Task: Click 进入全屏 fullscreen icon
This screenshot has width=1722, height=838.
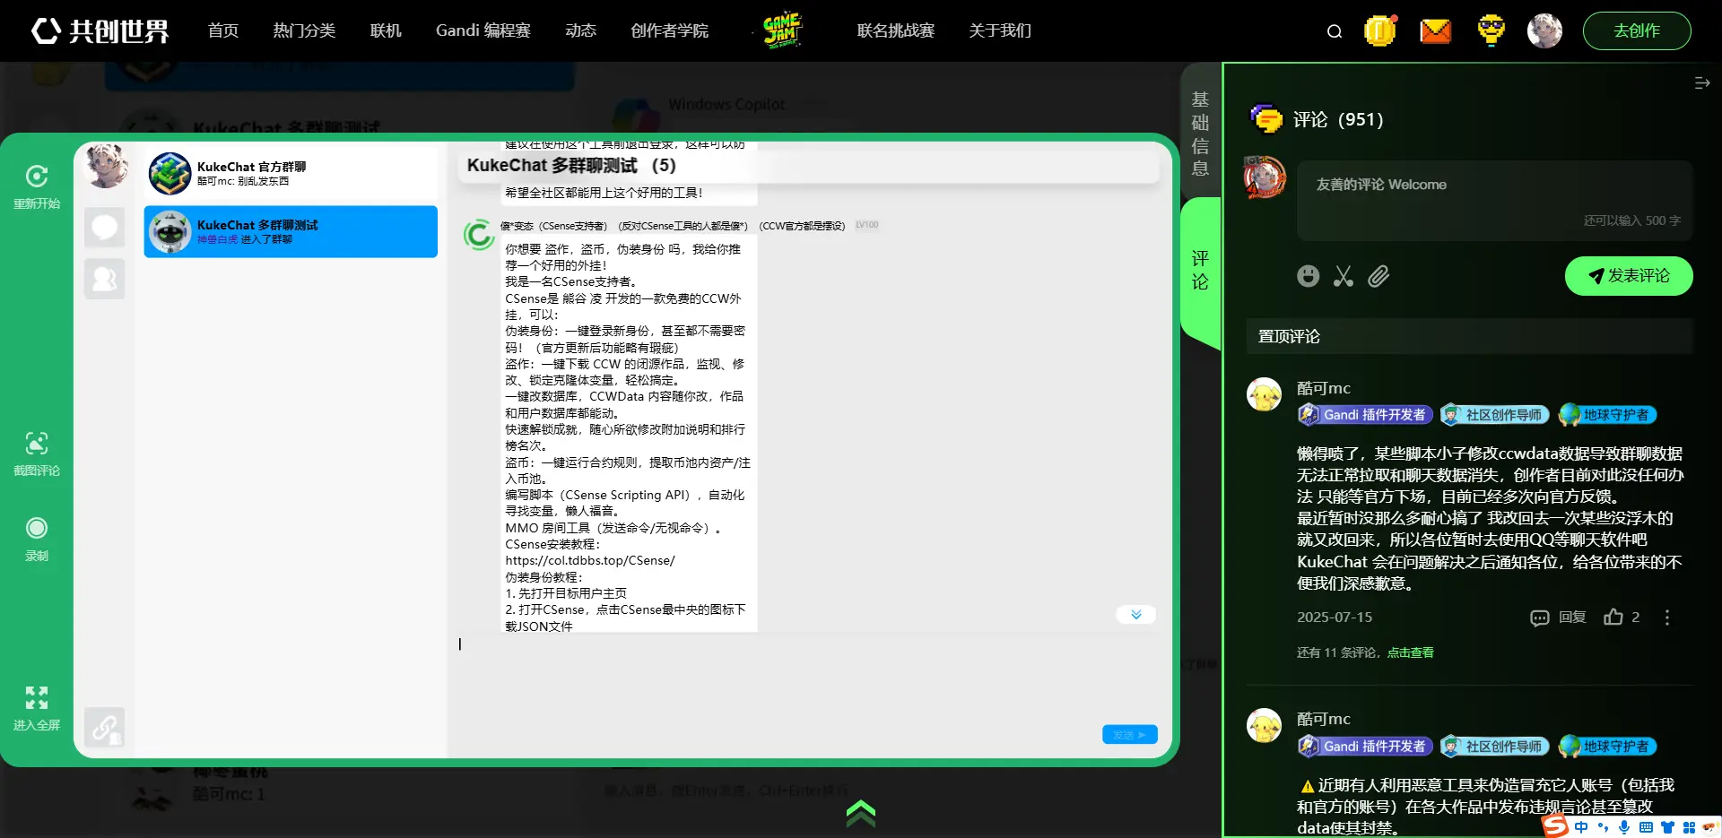Action: tap(37, 708)
